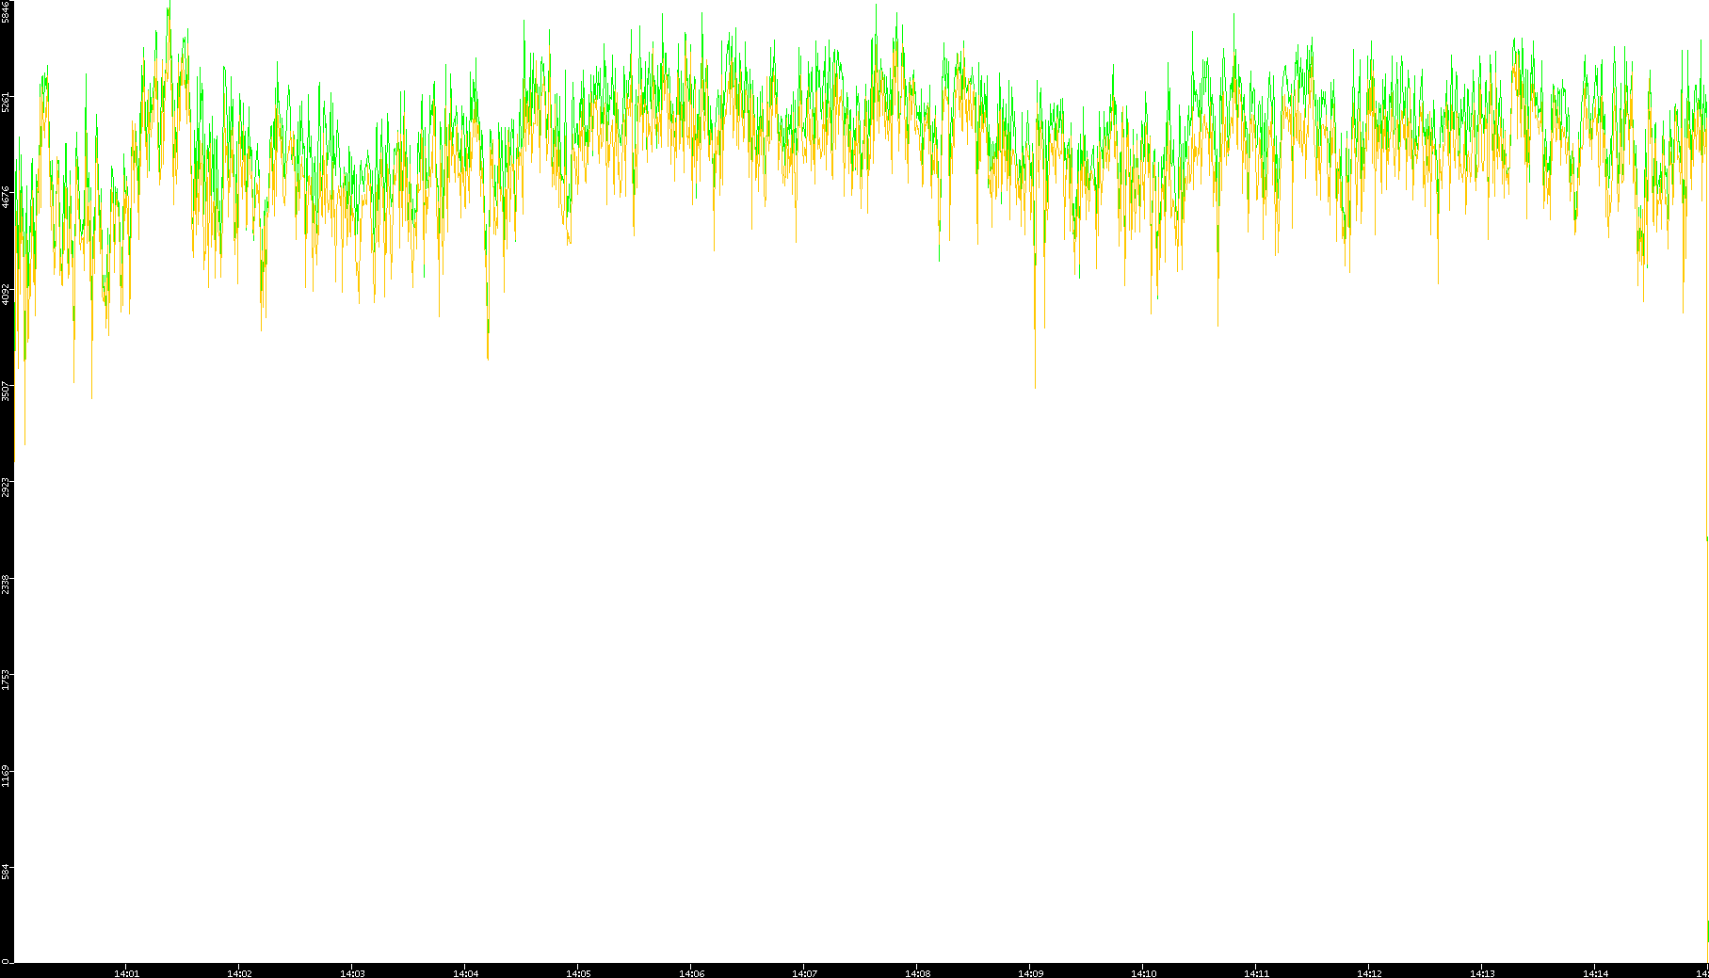Screen dimensions: 1709x978
Task: Select the 14:05 time marker
Action: point(578,973)
